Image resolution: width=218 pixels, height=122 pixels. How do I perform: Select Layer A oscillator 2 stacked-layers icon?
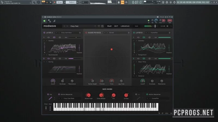pyautogui.click(x=54, y=59)
